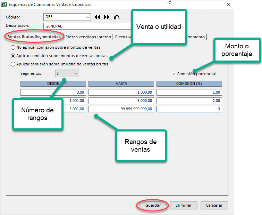
Task: Go to the previous record arrows
Action: click(x=97, y=17)
